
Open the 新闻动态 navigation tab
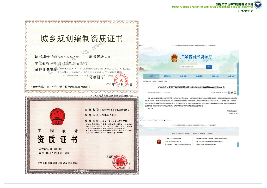pyautogui.click(x=167, y=76)
